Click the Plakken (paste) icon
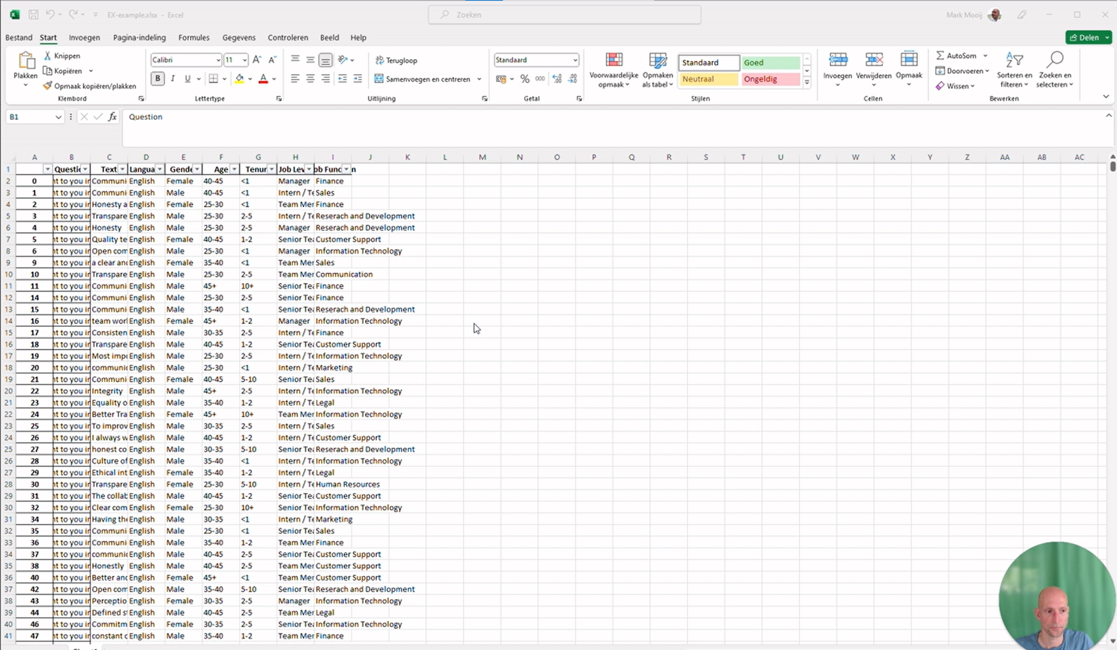The height and width of the screenshot is (650, 1117). click(x=26, y=61)
